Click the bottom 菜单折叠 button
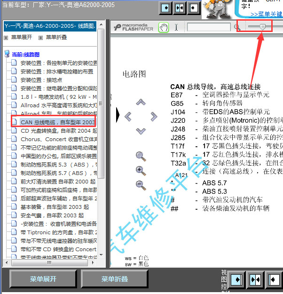The image size is (283, 294). (115, 279)
